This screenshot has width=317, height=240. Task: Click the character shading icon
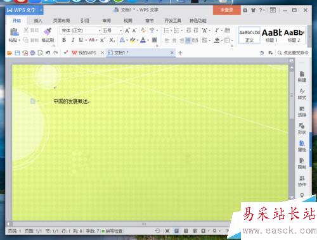155,40
